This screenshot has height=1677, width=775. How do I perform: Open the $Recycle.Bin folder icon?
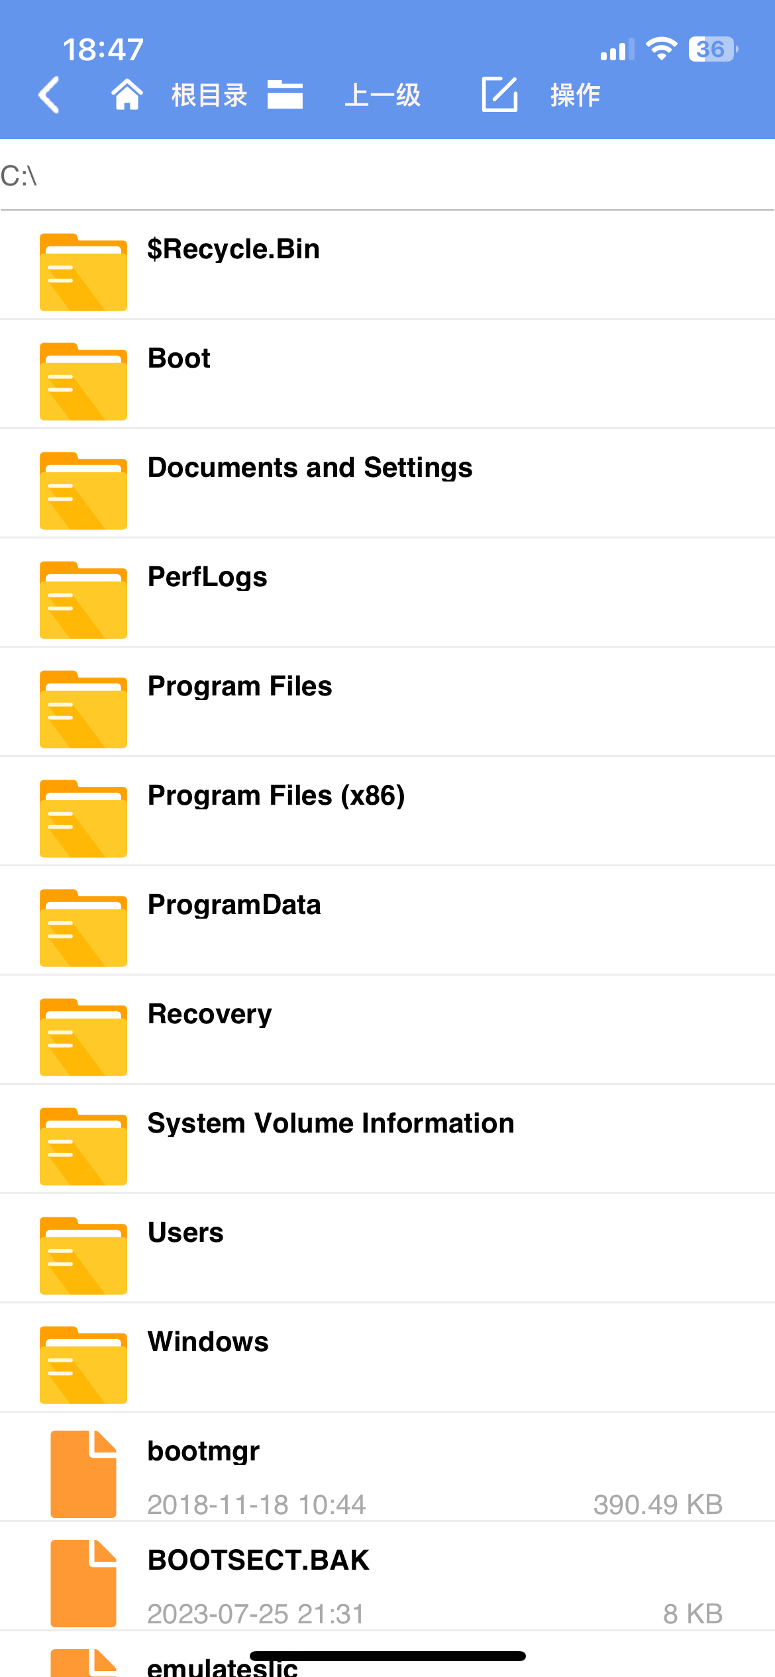pos(83,272)
